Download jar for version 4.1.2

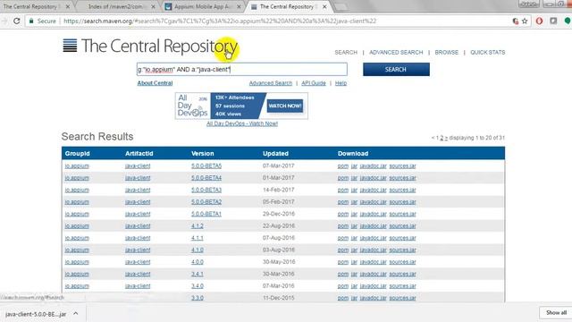(x=354, y=226)
